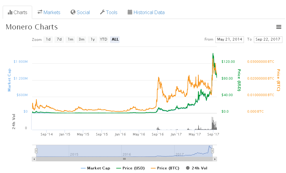Click the $40.00 price axis value
The image size is (286, 173).
pos(227,95)
